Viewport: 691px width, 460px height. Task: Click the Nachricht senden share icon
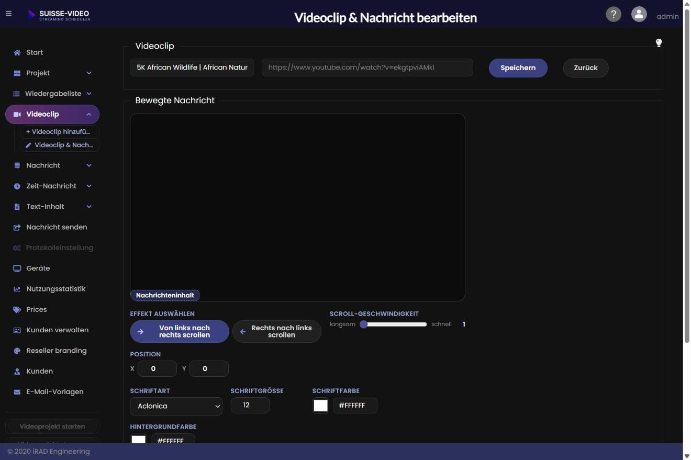(x=17, y=227)
